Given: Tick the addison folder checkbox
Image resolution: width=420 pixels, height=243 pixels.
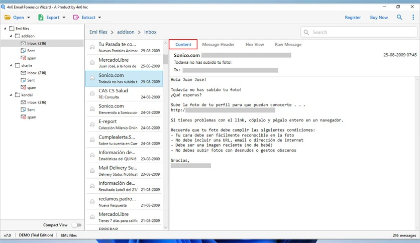Looking at the screenshot, I should pos(18,36).
